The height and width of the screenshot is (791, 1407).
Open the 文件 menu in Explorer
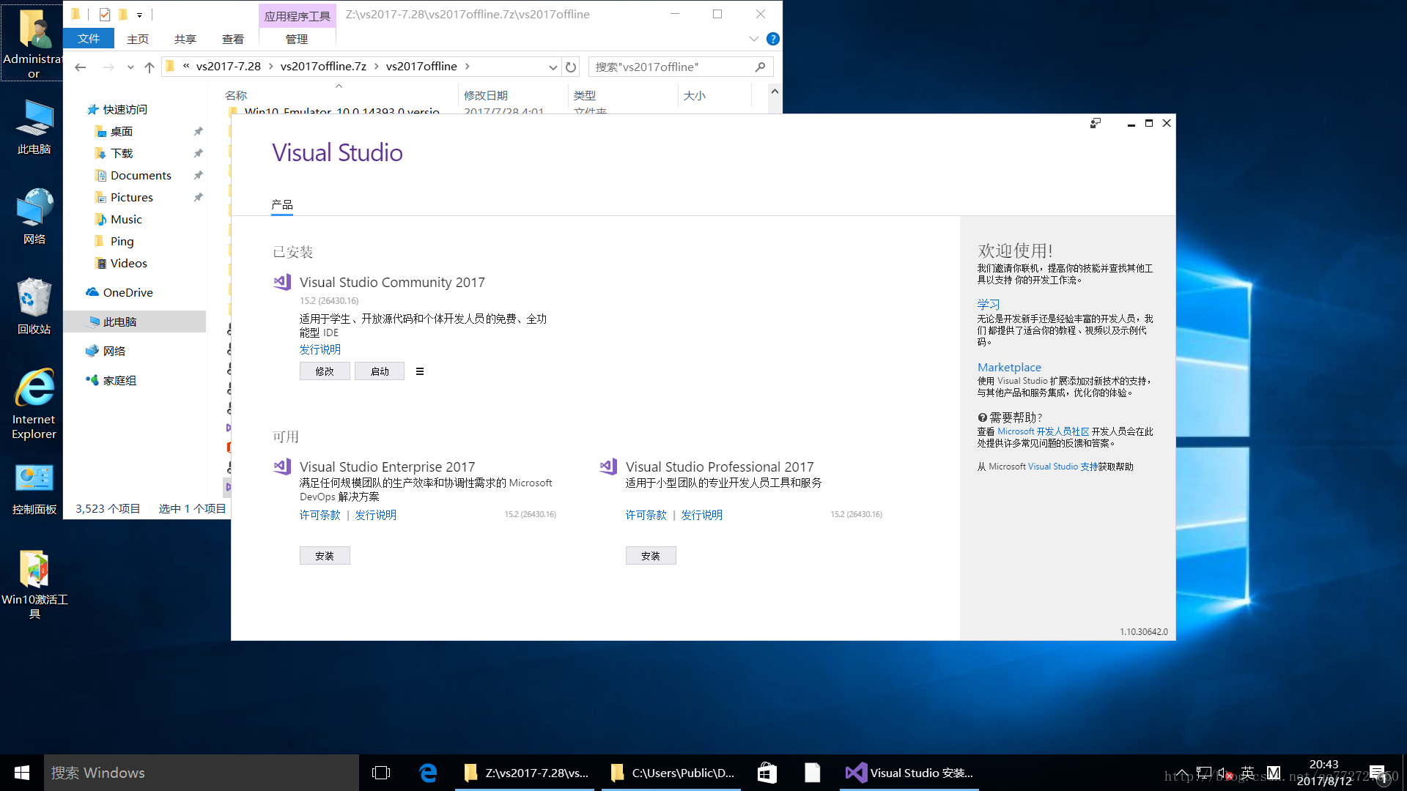tap(89, 39)
